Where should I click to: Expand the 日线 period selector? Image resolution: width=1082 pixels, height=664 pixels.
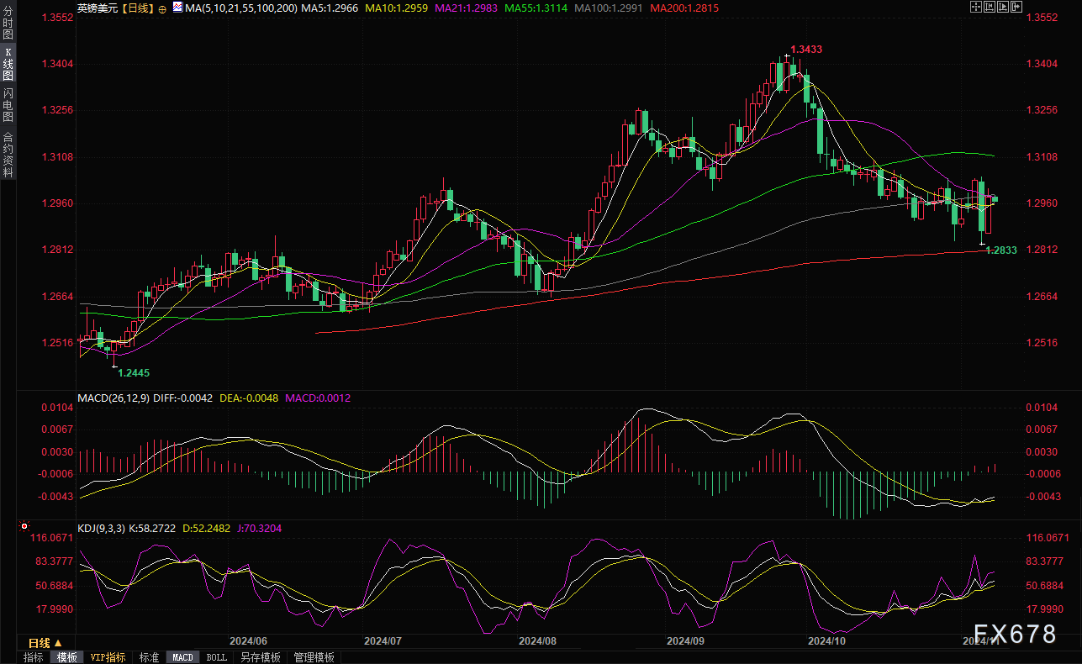tap(45, 643)
